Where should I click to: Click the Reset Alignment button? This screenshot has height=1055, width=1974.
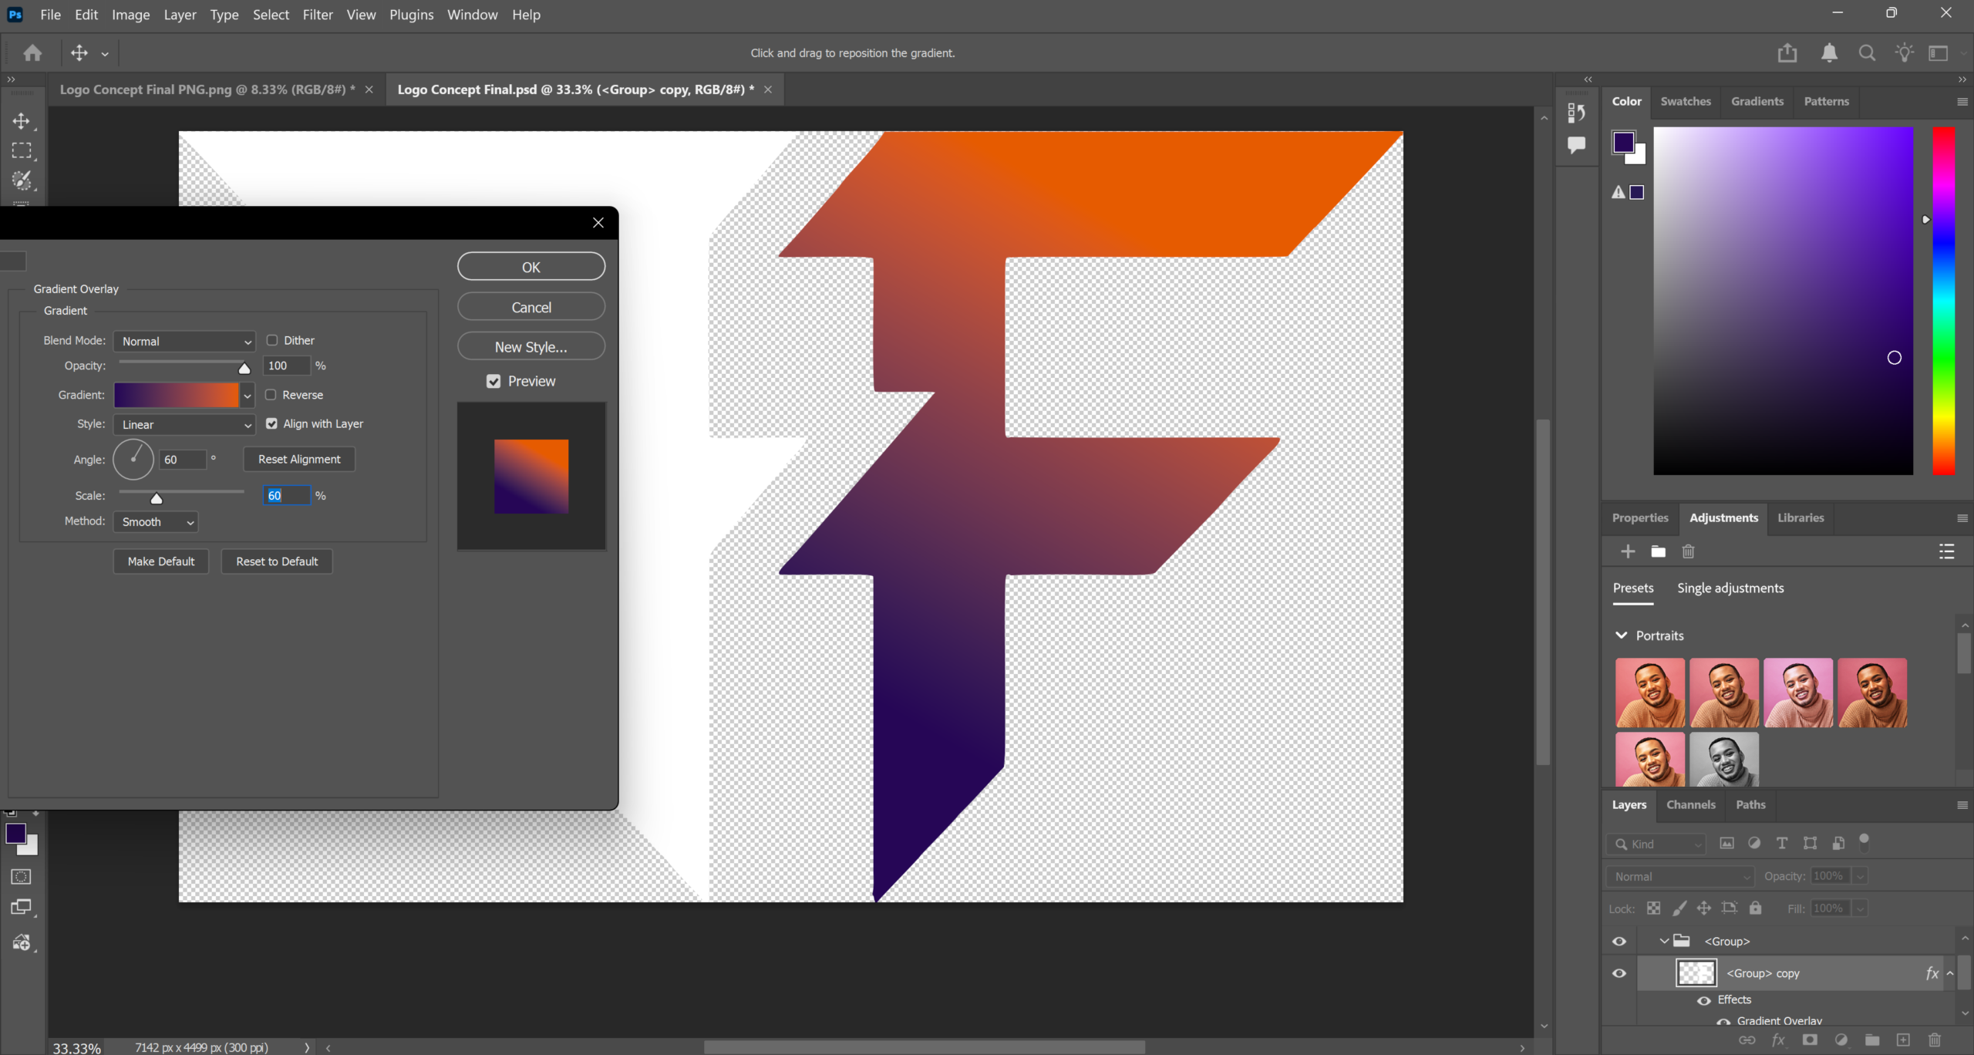pyautogui.click(x=299, y=459)
